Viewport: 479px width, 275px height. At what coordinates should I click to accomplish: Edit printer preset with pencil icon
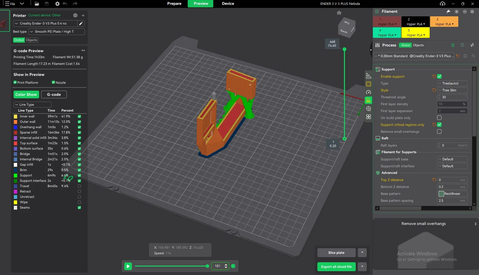(x=81, y=23)
